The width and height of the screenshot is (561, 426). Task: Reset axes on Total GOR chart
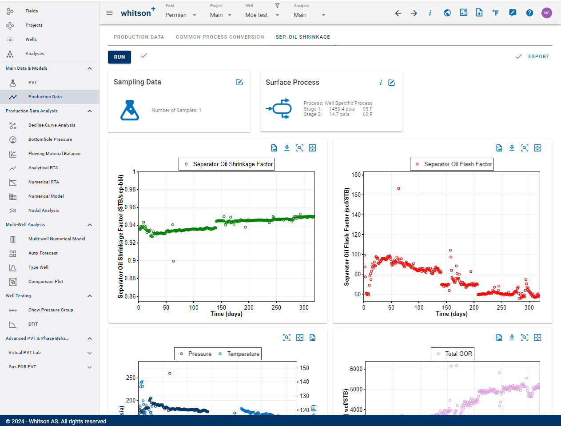click(x=538, y=338)
